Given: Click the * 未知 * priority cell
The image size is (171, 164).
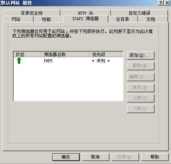Looking at the screenshot, I should (101, 61).
